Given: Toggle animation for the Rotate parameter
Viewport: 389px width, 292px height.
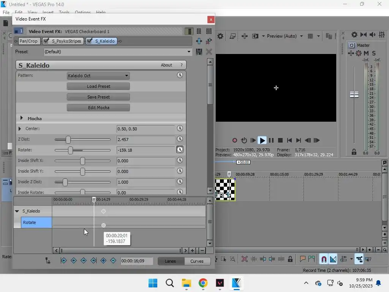Looking at the screenshot, I should pyautogui.click(x=180, y=149).
